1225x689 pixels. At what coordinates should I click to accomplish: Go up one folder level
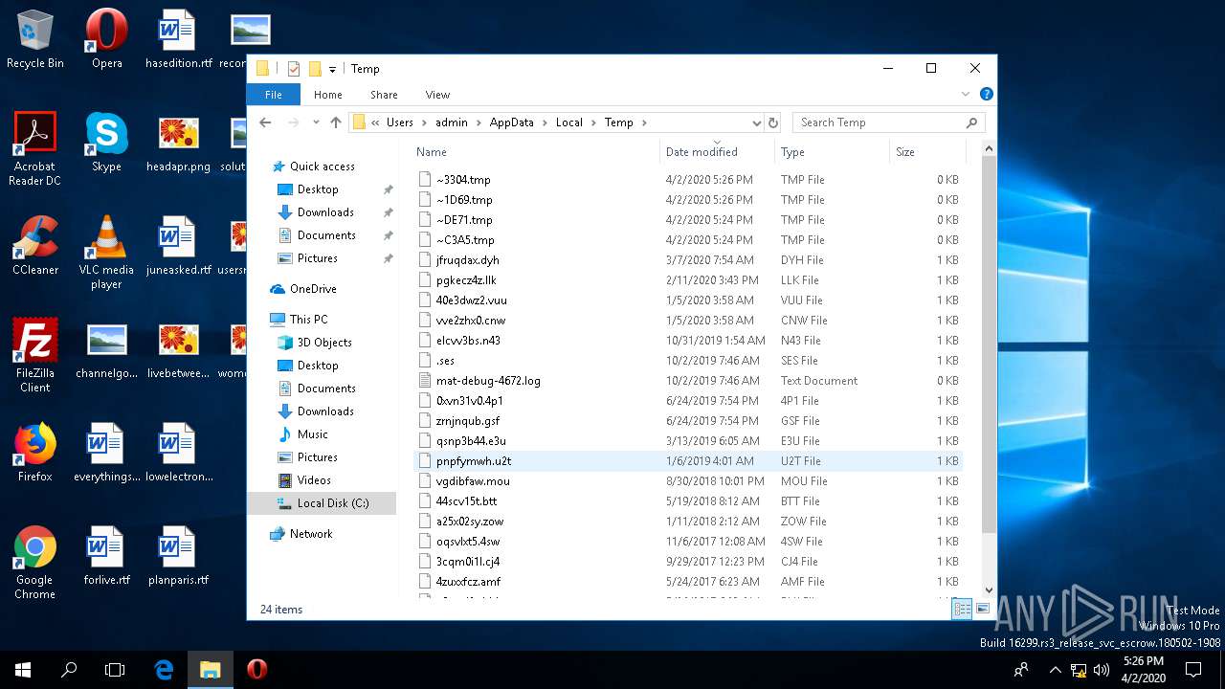tap(335, 122)
